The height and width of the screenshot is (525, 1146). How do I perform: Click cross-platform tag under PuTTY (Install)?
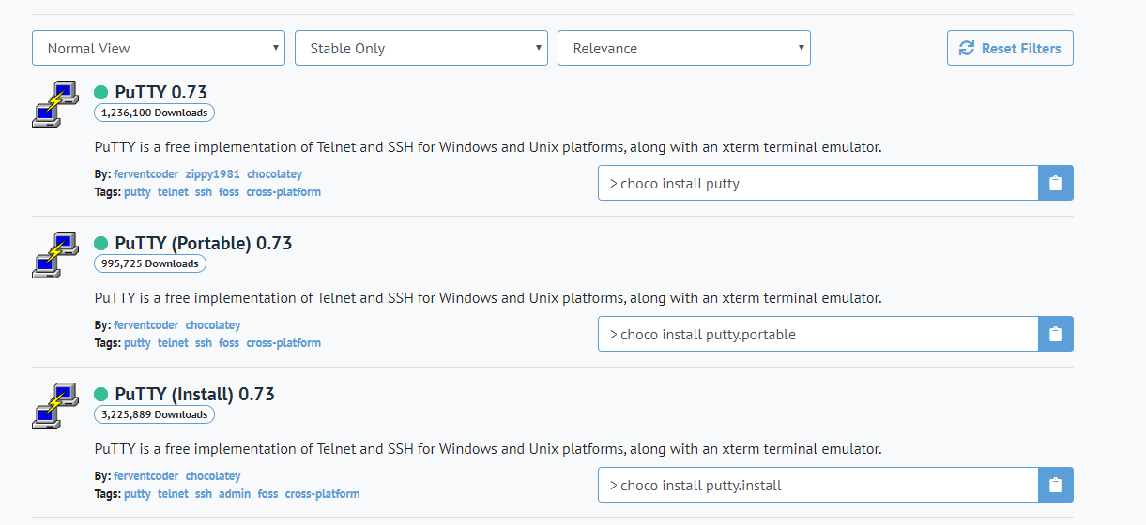coord(322,494)
